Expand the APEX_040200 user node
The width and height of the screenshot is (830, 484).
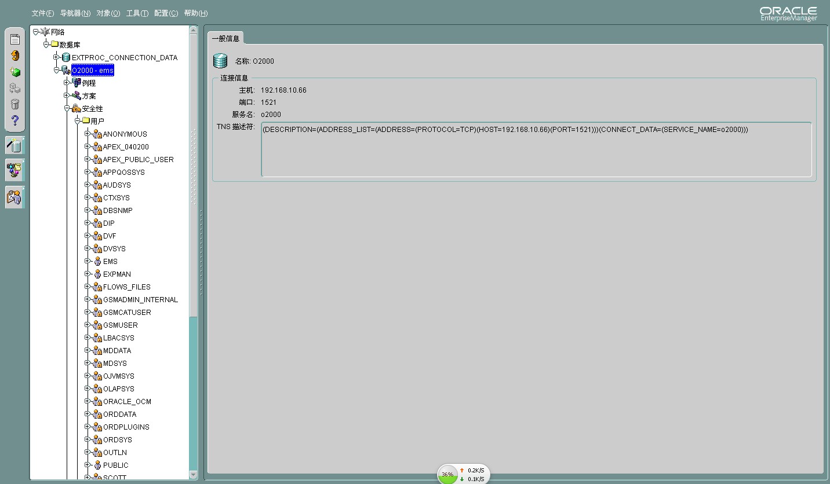pos(88,146)
